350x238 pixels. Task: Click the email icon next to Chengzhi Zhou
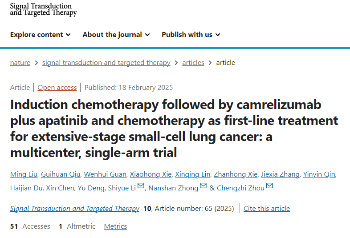tap(269, 186)
